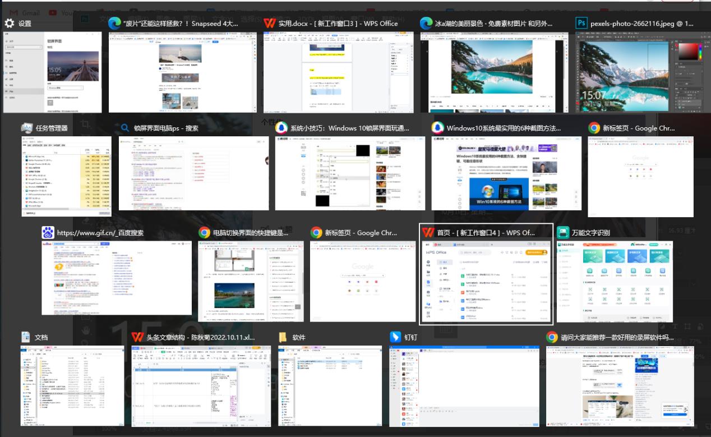Click the Edge icon beside "废片"还能这样拯救
The image size is (711, 437).
(x=115, y=24)
